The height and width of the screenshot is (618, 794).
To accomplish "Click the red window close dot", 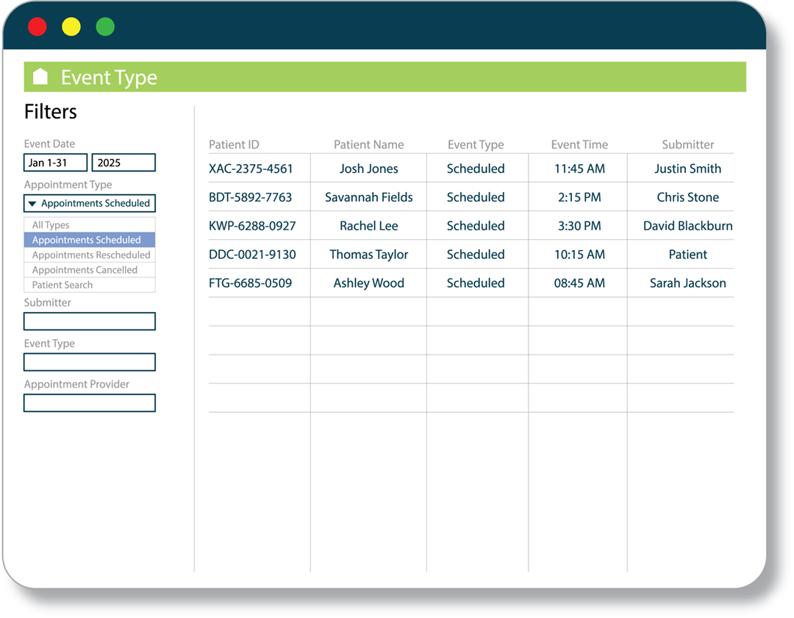I will pos(37,26).
